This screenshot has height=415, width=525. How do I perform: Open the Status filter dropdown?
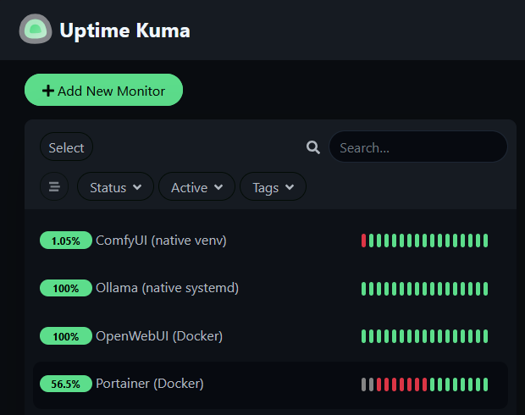[x=115, y=187]
